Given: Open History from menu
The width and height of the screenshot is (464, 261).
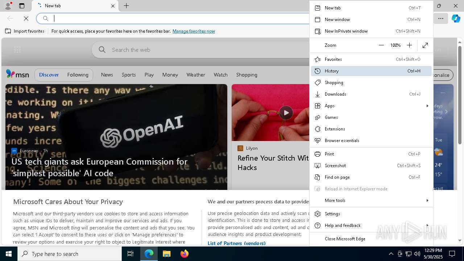Looking at the screenshot, I should [x=371, y=71].
